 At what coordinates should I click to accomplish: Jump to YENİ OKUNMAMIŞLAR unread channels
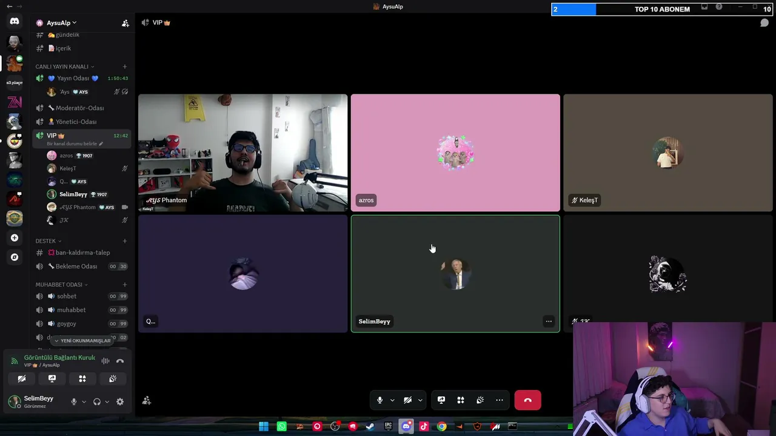[82, 341]
